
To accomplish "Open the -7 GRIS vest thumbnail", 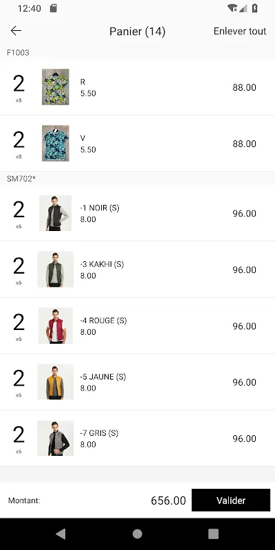I will click(56, 438).
